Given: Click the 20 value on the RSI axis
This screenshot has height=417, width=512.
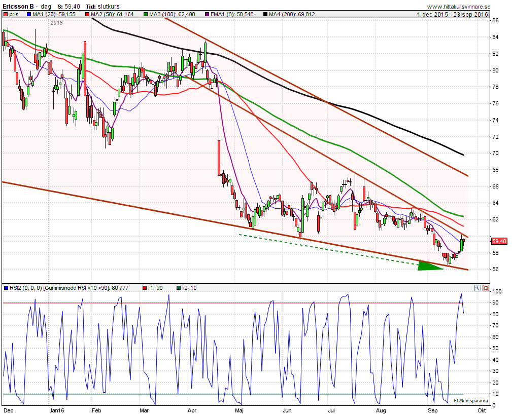Looking at the screenshot, I should click(495, 383).
